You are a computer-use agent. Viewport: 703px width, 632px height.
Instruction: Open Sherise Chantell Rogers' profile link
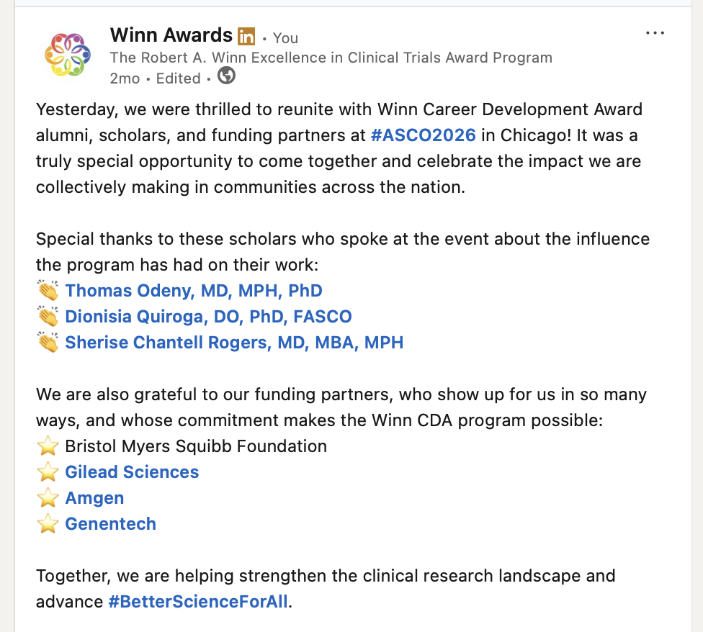pyautogui.click(x=235, y=342)
